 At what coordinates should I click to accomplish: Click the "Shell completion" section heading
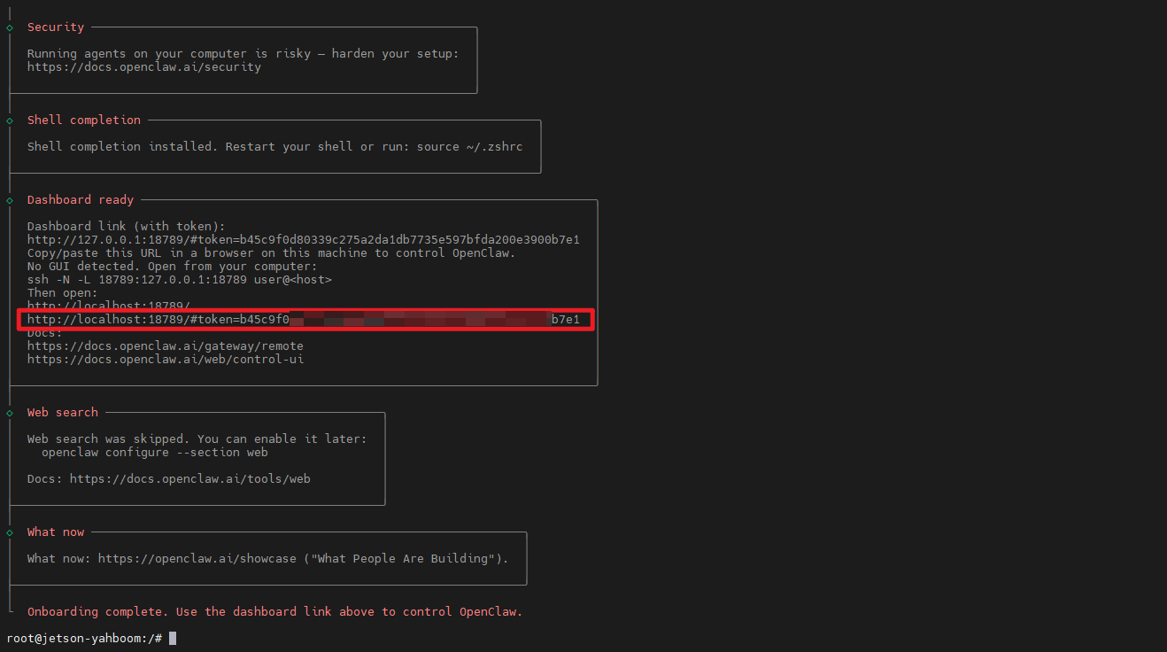[84, 120]
